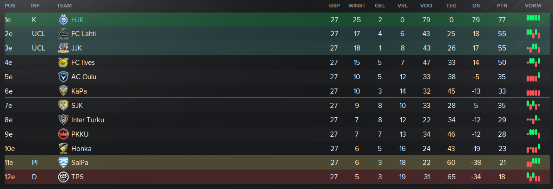Select the TPS relegation row
Viewport: 553px width, 189px height.
(x=277, y=176)
